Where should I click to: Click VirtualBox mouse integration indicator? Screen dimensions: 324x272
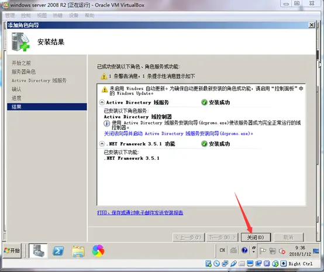[x=275, y=264]
